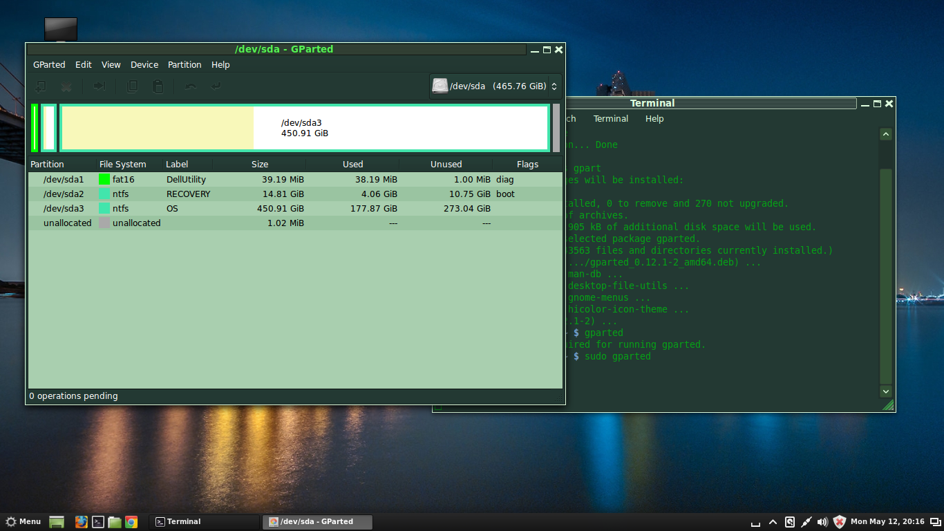
Task: Open the Partition menu in GParted
Action: point(185,64)
